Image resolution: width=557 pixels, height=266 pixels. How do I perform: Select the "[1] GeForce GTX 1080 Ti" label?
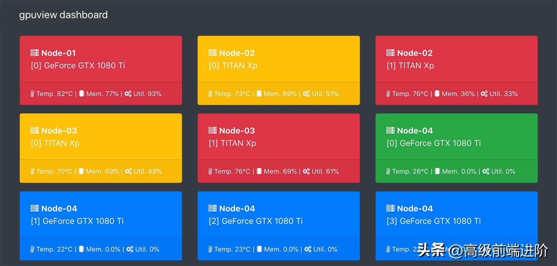[77, 221]
